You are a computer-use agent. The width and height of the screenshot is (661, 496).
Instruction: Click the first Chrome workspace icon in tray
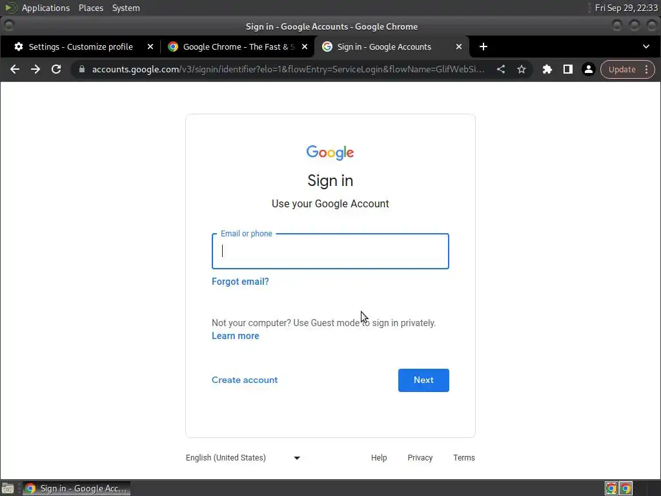[611, 488]
